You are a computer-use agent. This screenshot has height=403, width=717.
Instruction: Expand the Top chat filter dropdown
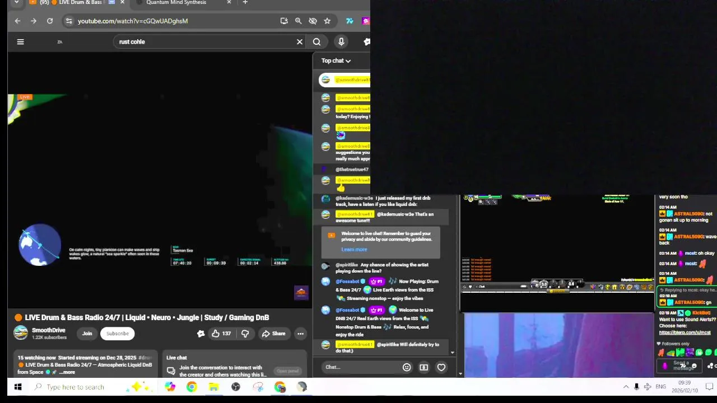[x=336, y=60]
